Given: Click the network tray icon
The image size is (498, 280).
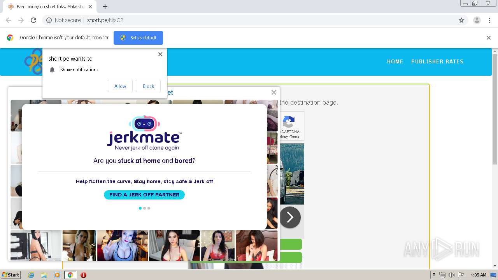Looking at the screenshot, I should [442, 275].
